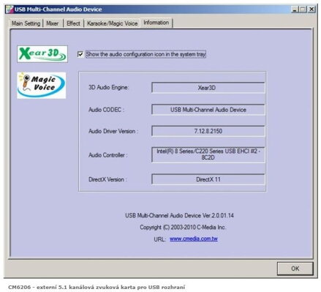The height and width of the screenshot is (292, 321).
Task: Click the 'Audio CODEC :' label
Action: coord(106,110)
